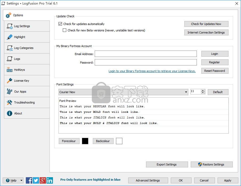
Task: Click the Cancel button
Action: pyautogui.click(x=204, y=180)
